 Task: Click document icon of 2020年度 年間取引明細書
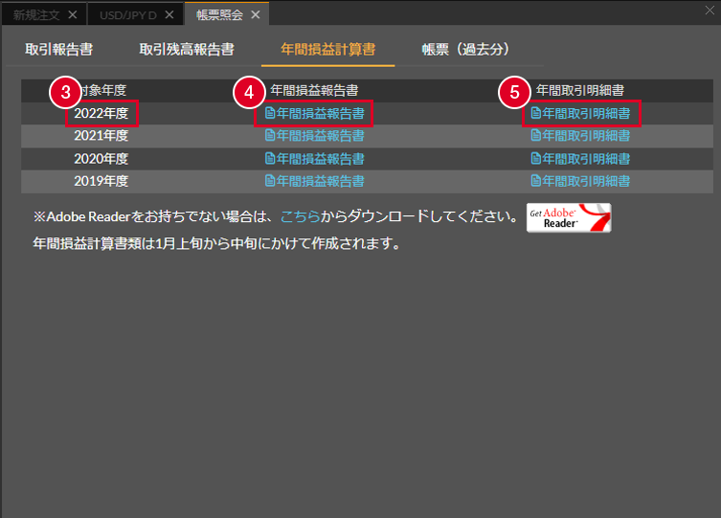(535, 158)
